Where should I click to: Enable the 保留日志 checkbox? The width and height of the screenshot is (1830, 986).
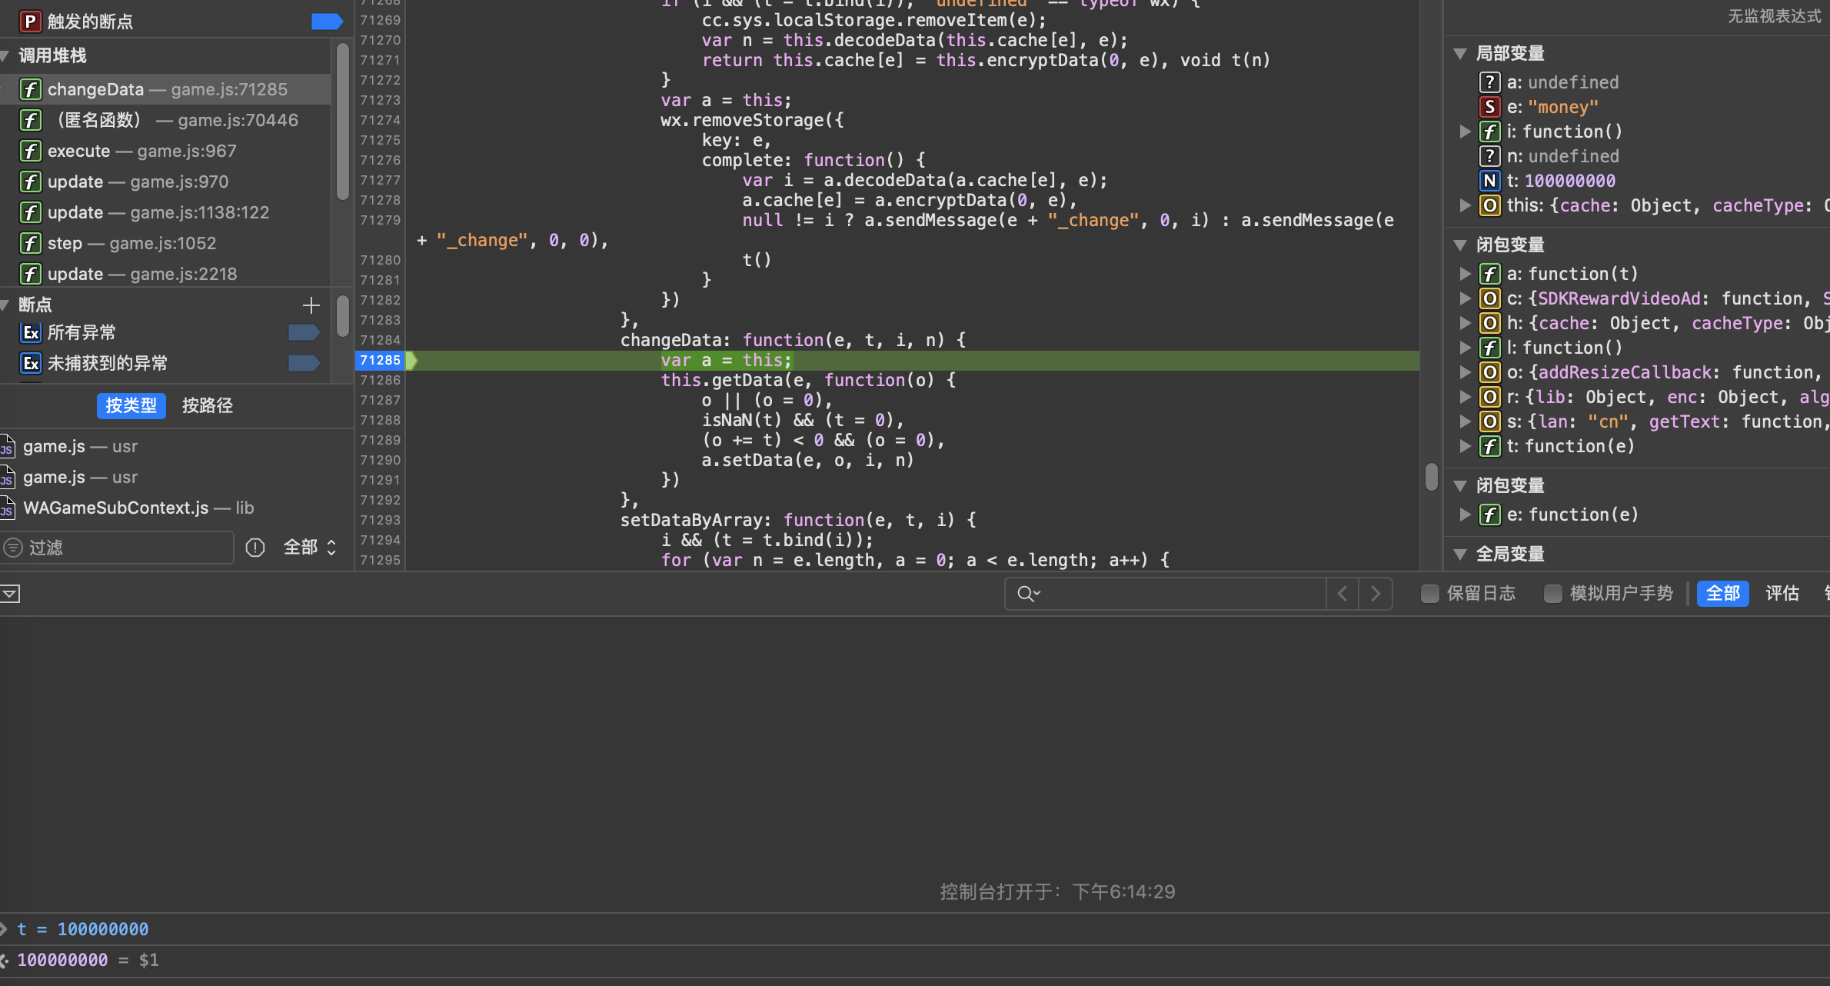(1429, 593)
